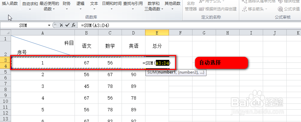Select column J header
The height and width of the screenshot is (122, 301).
click(275, 33)
